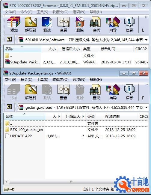Click Info (信息) in SDupdate_Package window
Image resolution: width=151 pixels, height=195 pixels.
(x=129, y=92)
